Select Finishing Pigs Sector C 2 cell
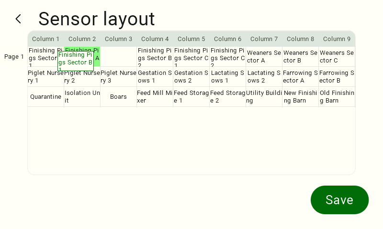The width and height of the screenshot is (383, 229). point(228,57)
